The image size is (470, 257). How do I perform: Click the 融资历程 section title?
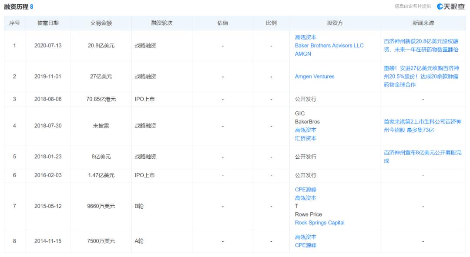click(x=16, y=7)
